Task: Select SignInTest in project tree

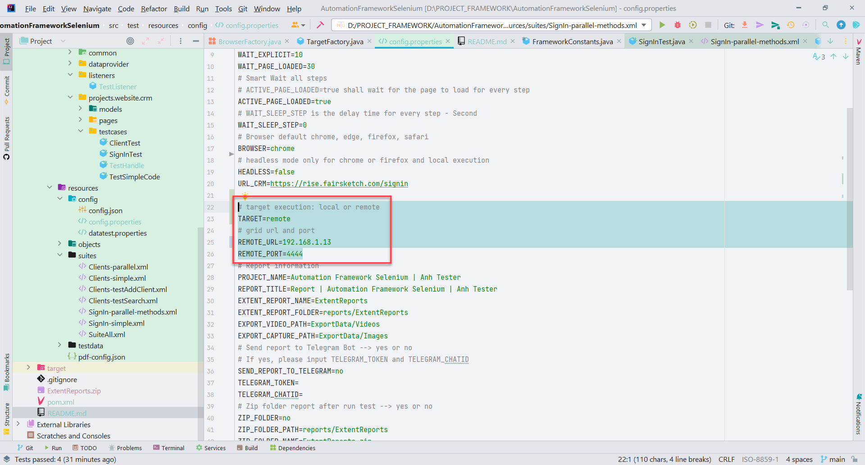Action: tap(125, 154)
